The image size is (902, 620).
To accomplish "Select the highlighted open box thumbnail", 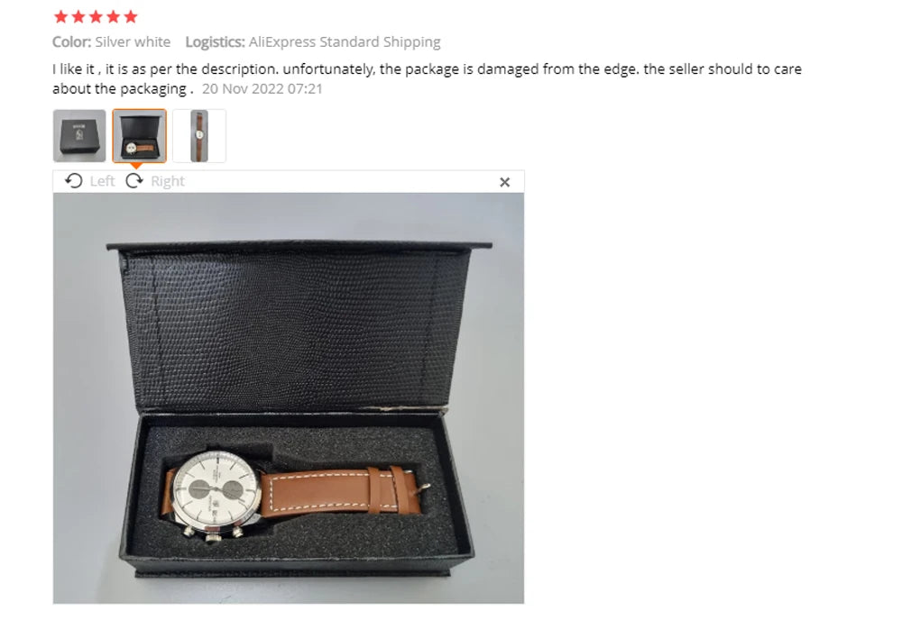I will 139,135.
